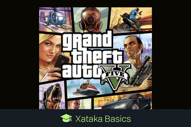
Task: Select the helicopter artwork panel
Action: [56, 20]
